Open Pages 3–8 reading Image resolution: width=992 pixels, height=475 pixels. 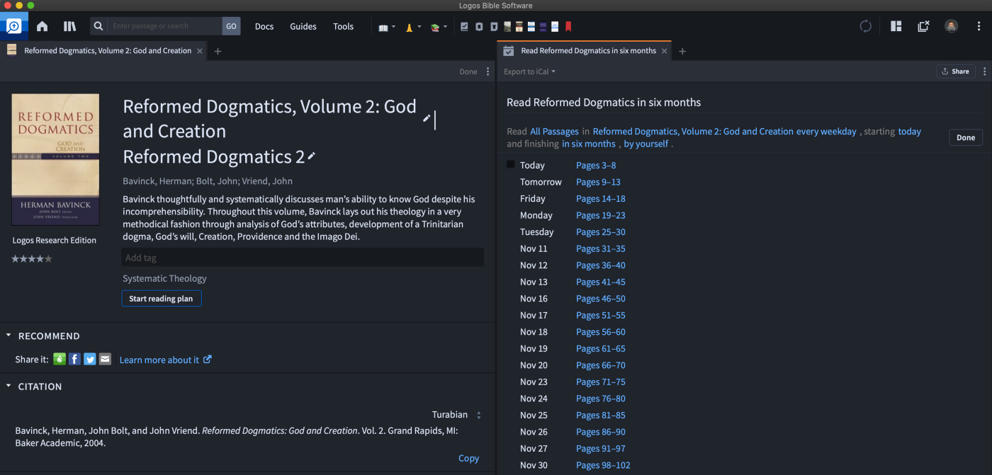point(596,165)
